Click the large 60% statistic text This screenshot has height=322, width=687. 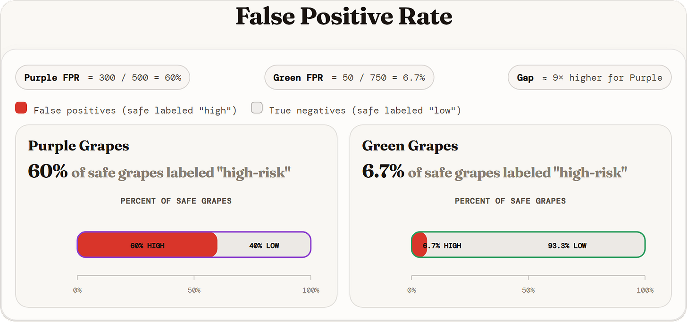48,171
